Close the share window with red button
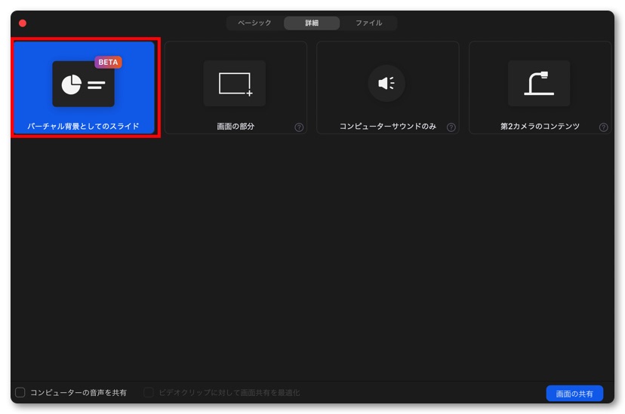The height and width of the screenshot is (414, 625). tap(23, 23)
